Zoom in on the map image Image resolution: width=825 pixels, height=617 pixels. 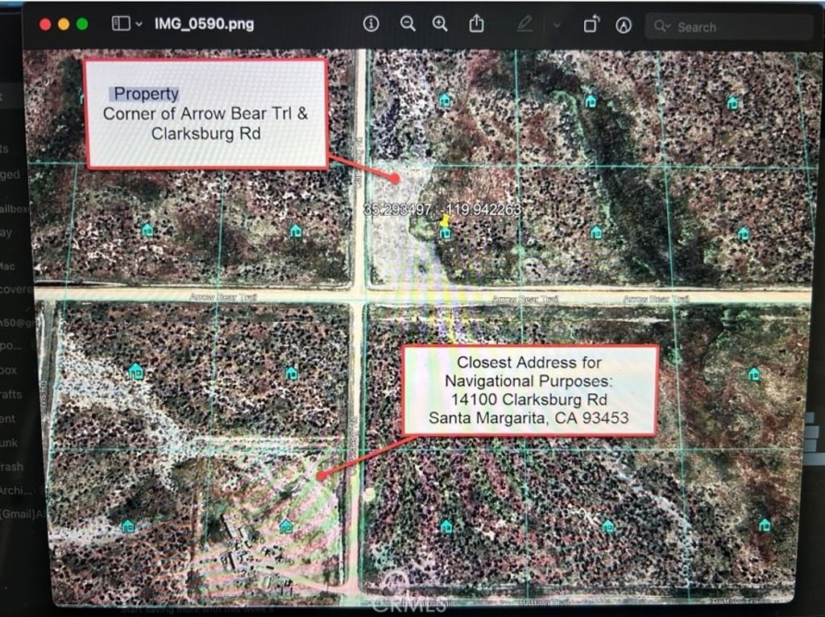[x=440, y=24]
